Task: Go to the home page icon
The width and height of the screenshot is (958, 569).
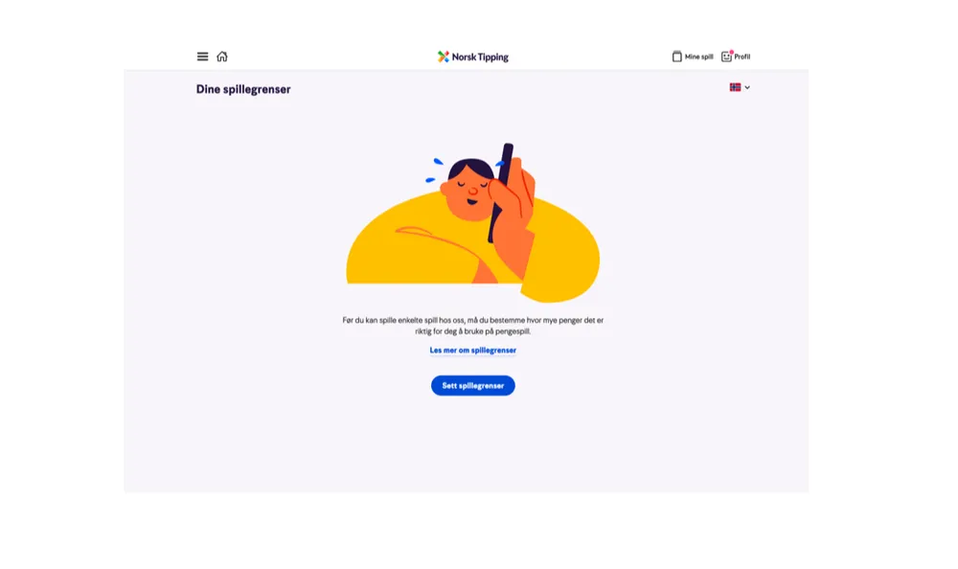Action: coord(222,57)
